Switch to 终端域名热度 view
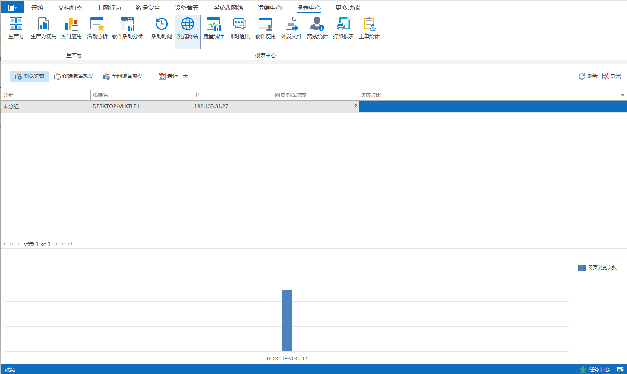 74,76
